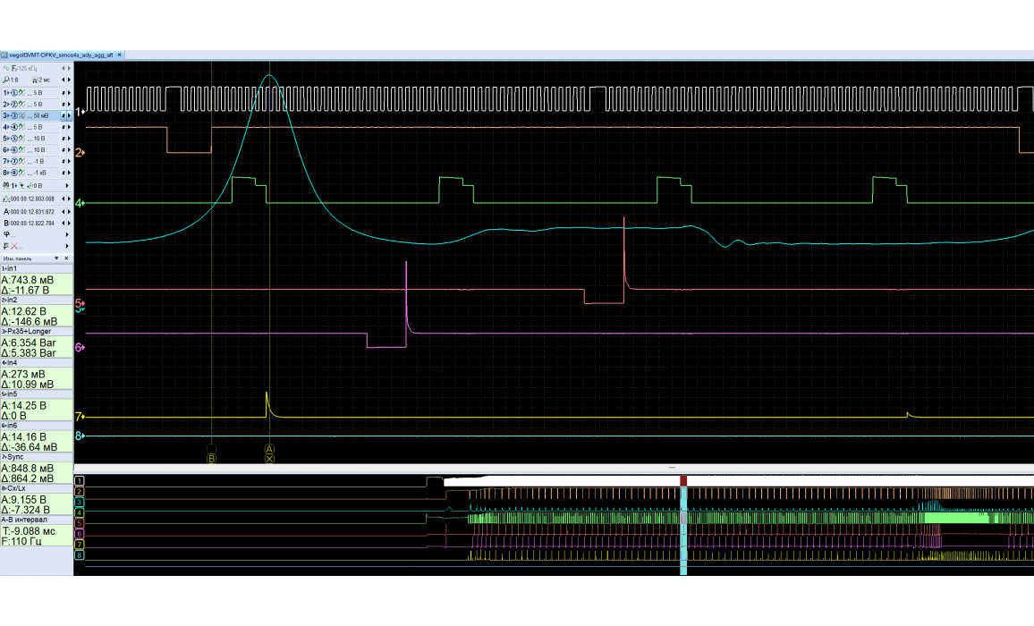
Task: Click channel 2 zero-level marker on waveform
Action: coord(80,153)
